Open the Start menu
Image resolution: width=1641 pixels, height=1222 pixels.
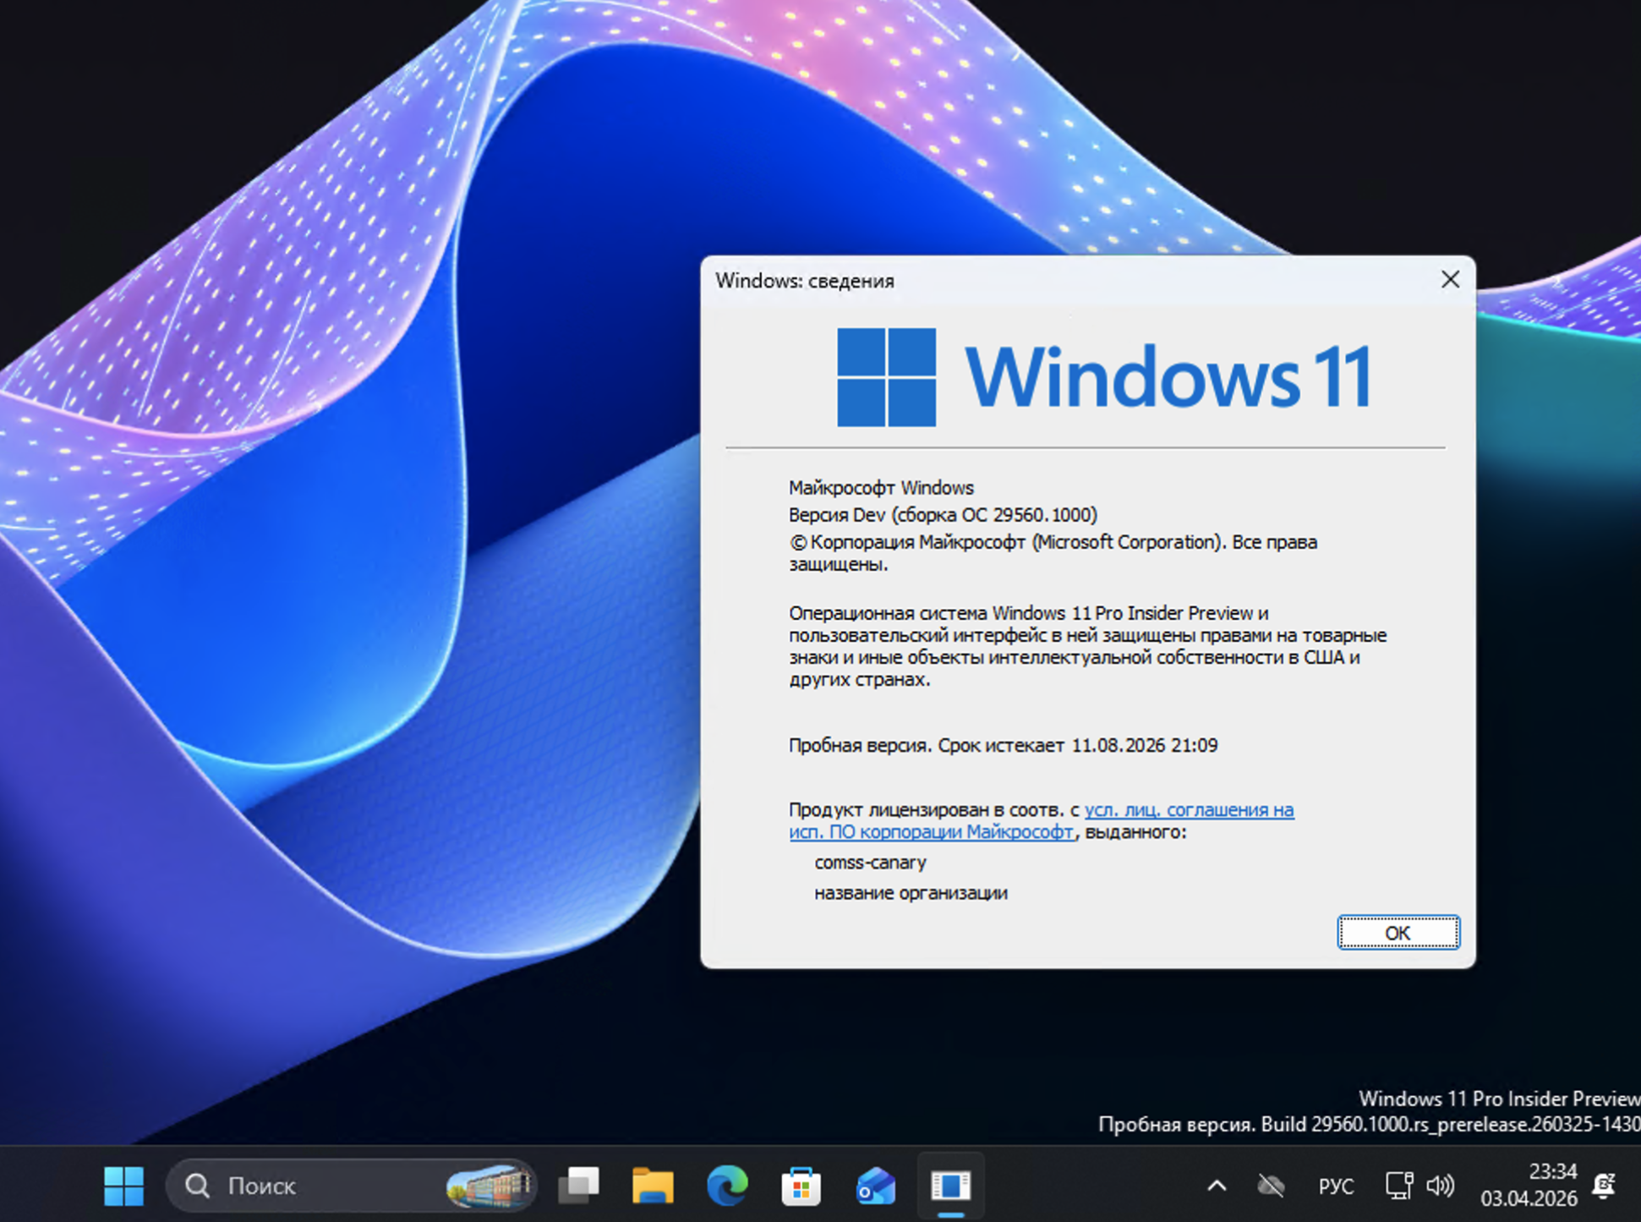(x=123, y=1186)
